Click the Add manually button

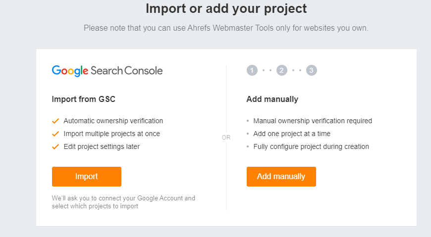[x=281, y=177]
